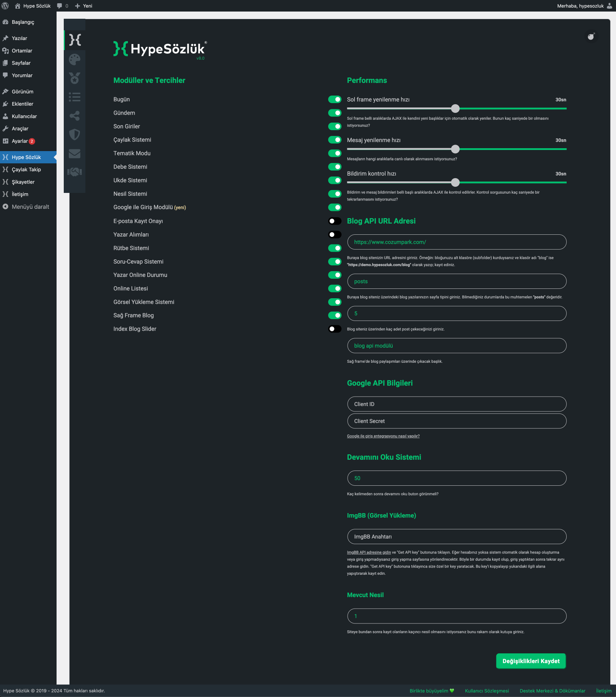
Task: Open the envelope mail settings icon
Action: (75, 154)
